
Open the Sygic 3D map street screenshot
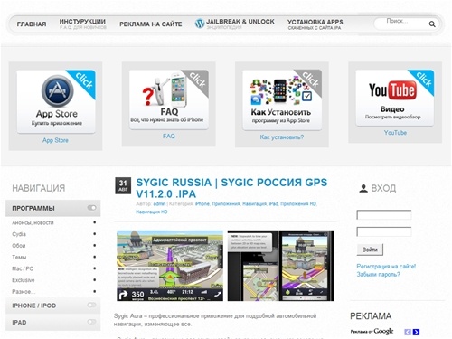point(170,266)
